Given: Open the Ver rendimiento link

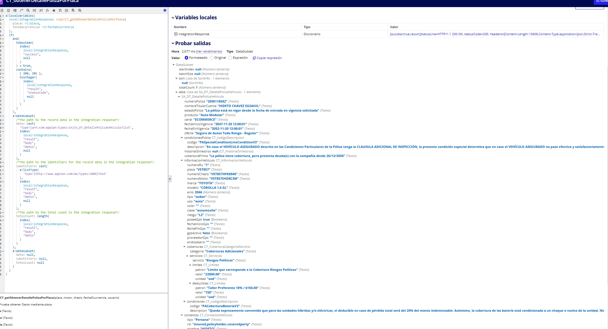Looking at the screenshot, I should point(209,51).
